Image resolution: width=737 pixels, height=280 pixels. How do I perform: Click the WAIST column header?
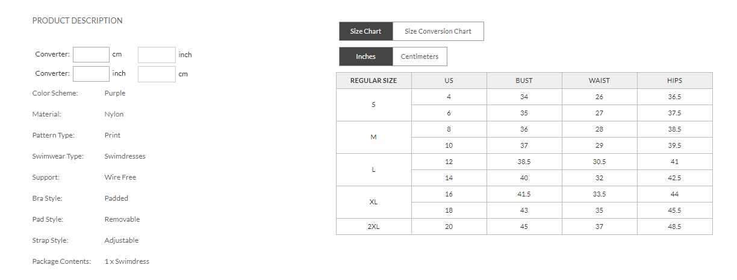[599, 81]
